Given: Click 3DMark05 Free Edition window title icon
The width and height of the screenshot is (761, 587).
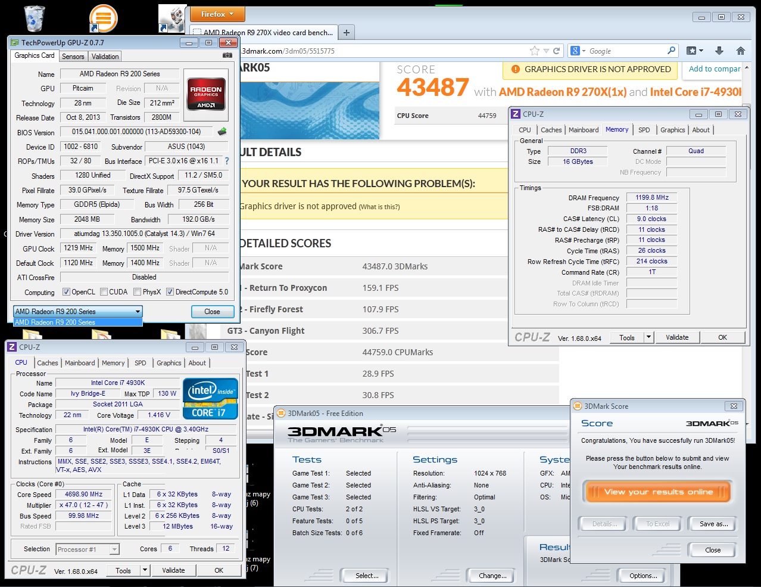Looking at the screenshot, I should pos(281,413).
